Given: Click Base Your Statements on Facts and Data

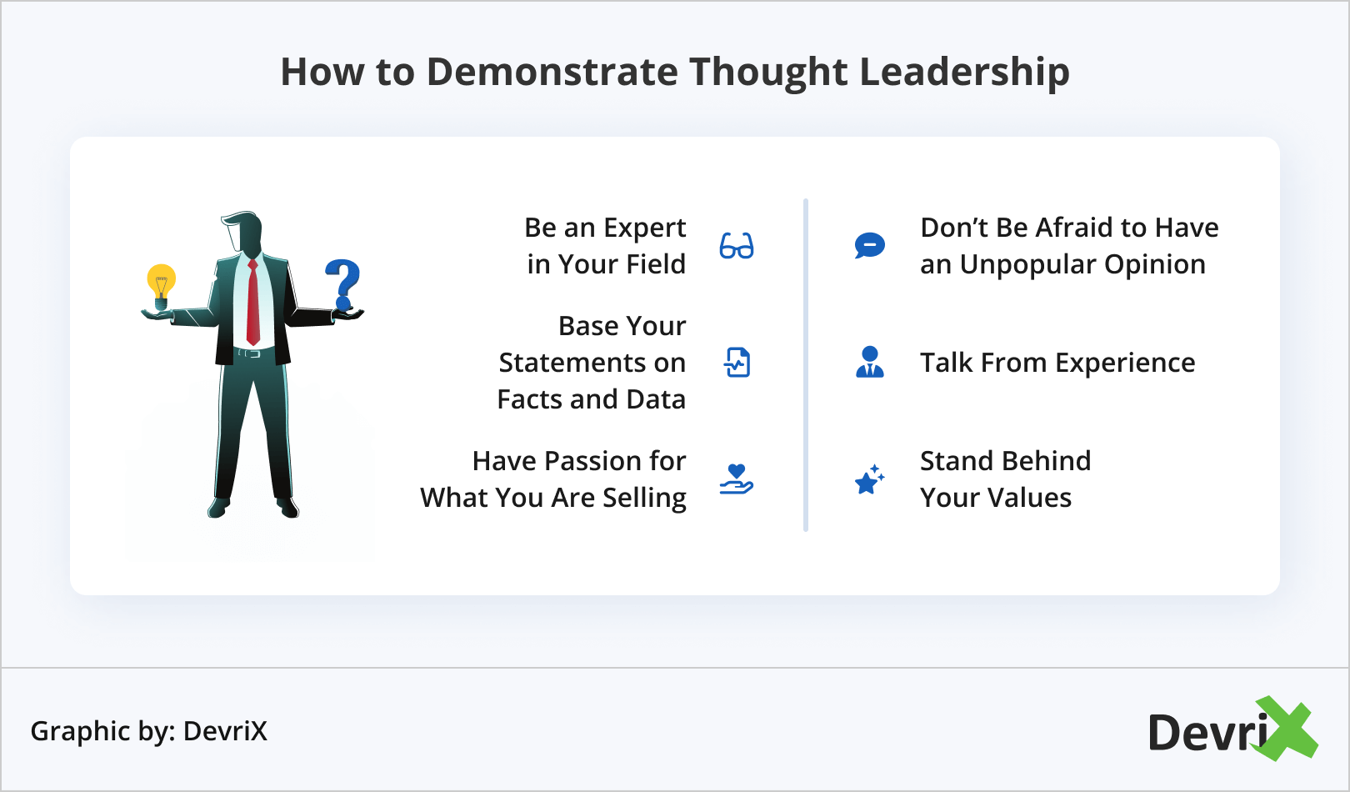Looking at the screenshot, I should pos(592,363).
